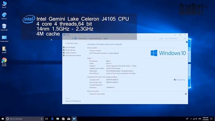The height and width of the screenshot is (121, 215).
Task: Open Microsoft Store from the taskbar
Action: [63, 119]
